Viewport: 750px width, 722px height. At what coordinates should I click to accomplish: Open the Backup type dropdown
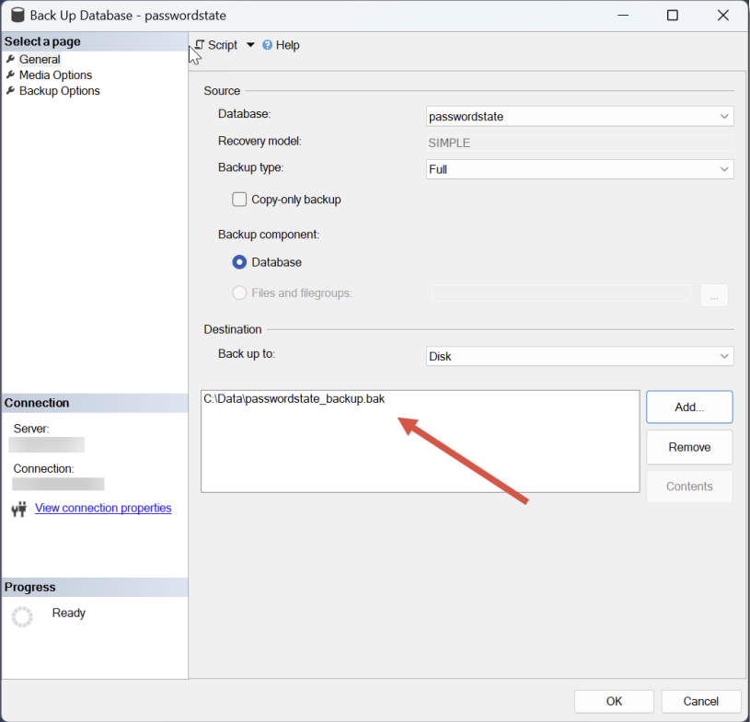580,169
